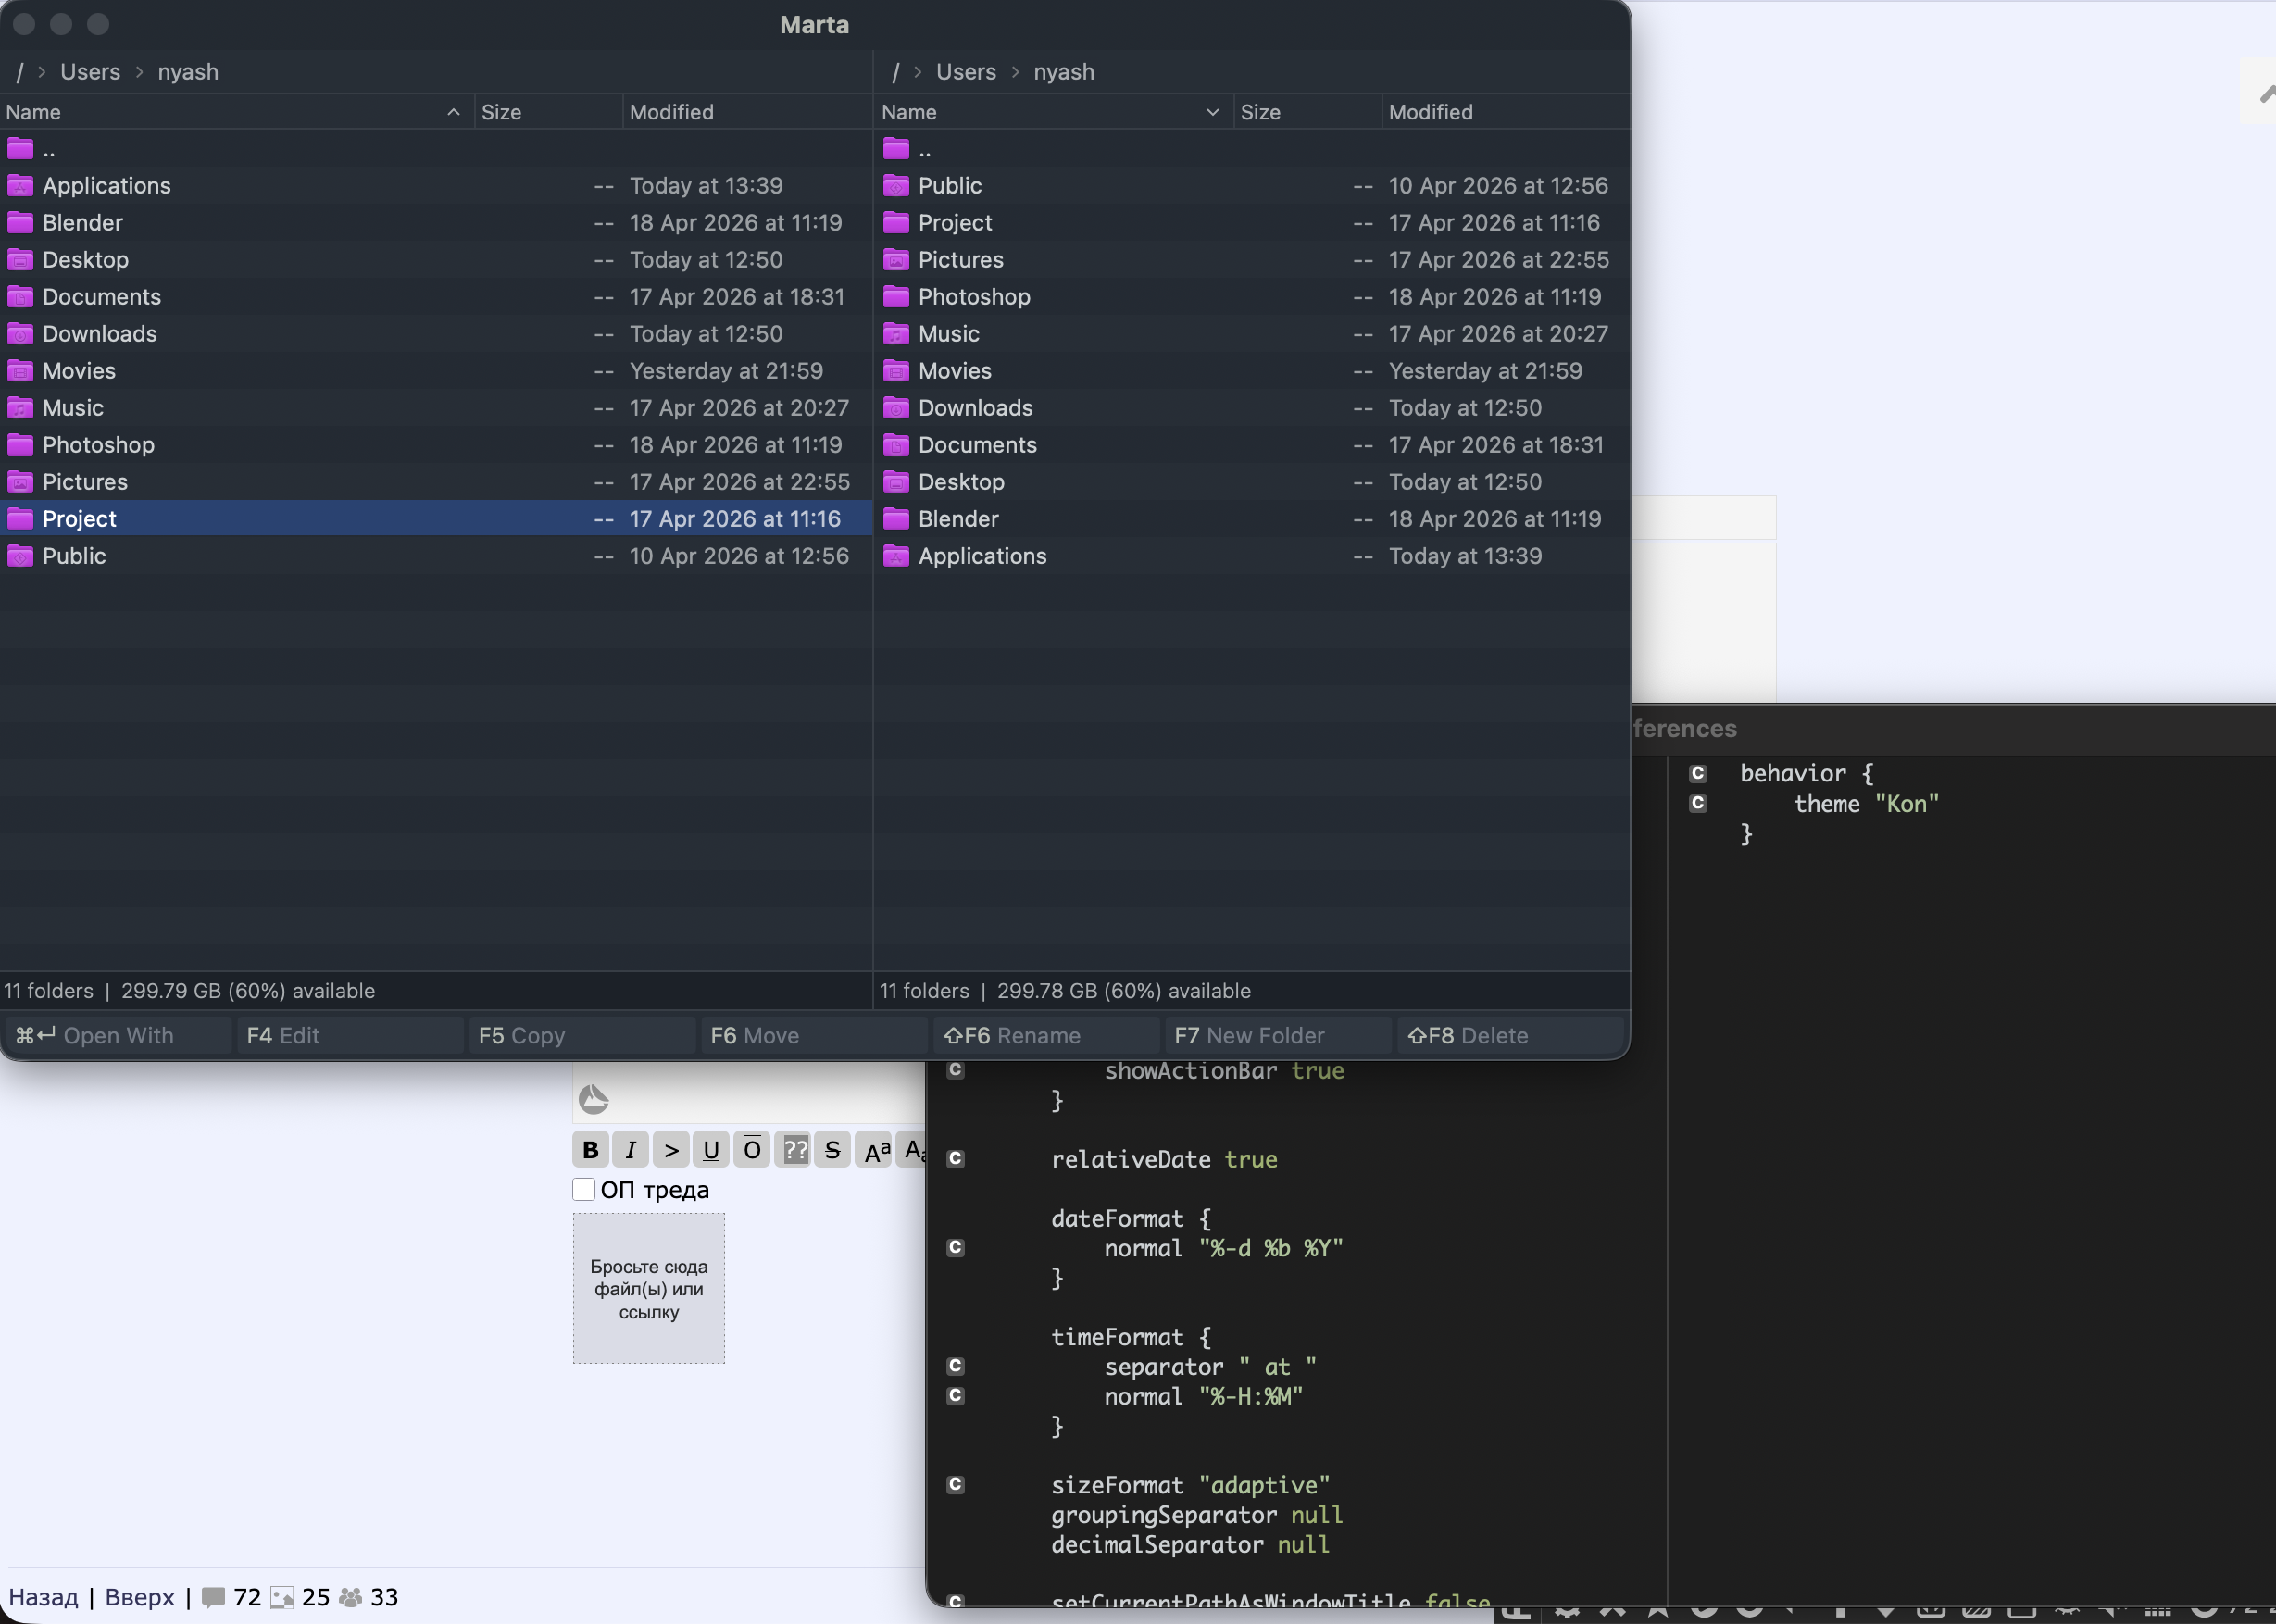Click the F7 New Folder action button

pyautogui.click(x=1278, y=1036)
